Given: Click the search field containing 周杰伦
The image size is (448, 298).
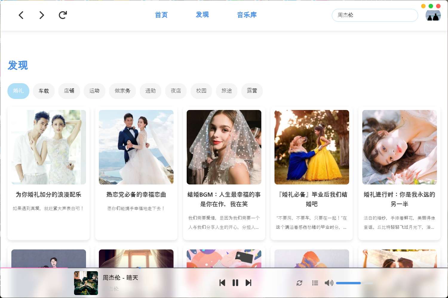Looking at the screenshot, I should (x=375, y=15).
